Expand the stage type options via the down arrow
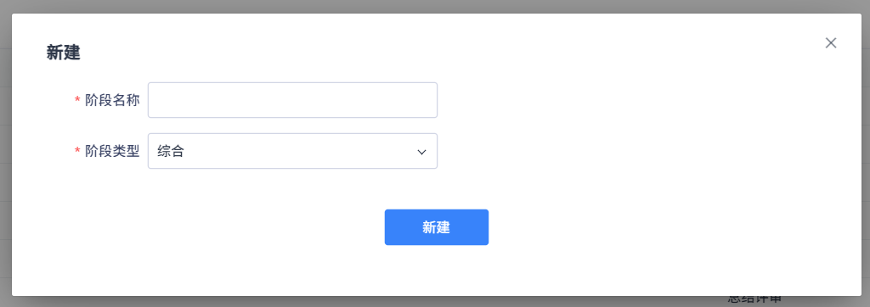The height and width of the screenshot is (307, 870). [x=421, y=151]
